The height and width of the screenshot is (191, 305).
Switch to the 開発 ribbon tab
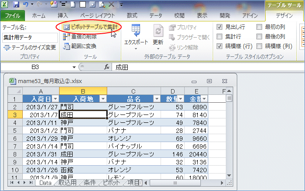point(225,16)
